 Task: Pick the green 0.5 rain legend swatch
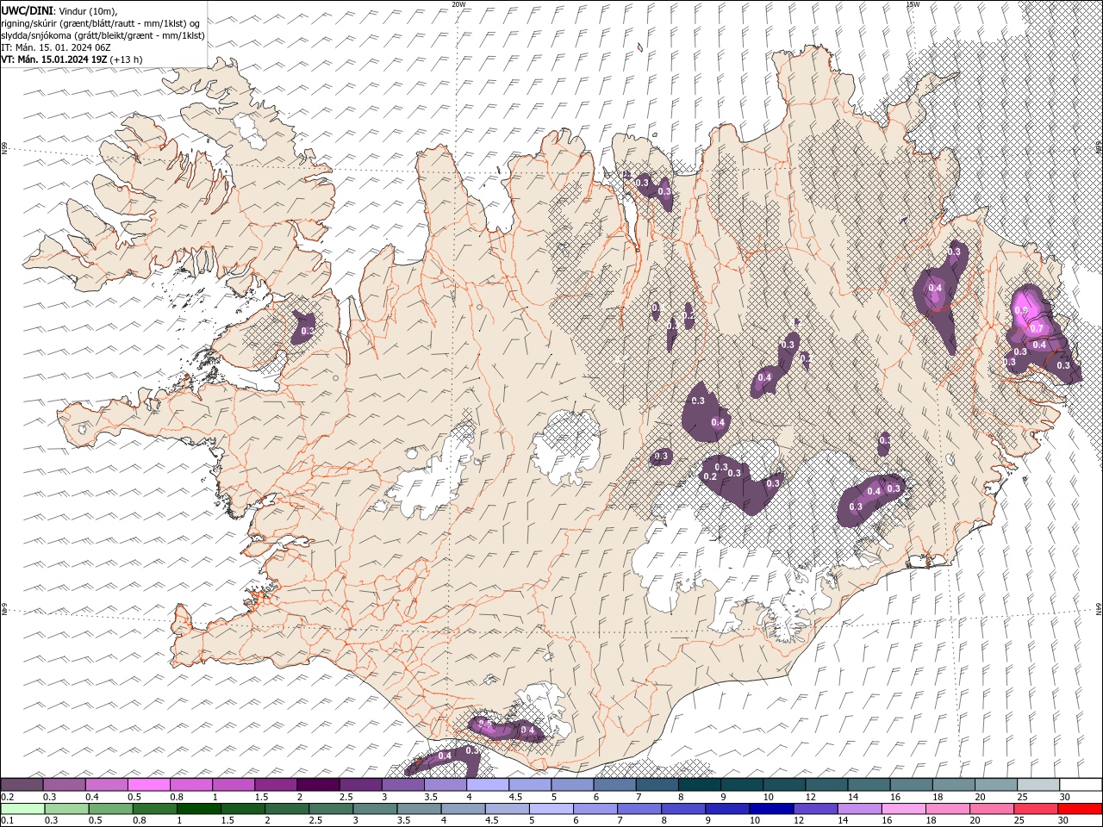(x=110, y=809)
